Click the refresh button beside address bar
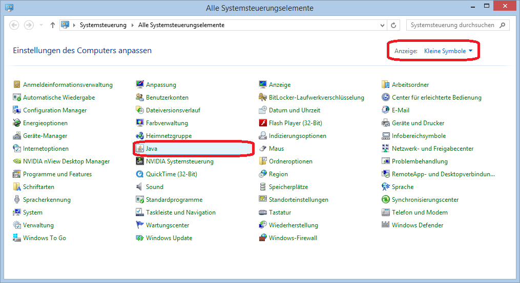Screen dimensions: 520x283 click(x=394, y=25)
